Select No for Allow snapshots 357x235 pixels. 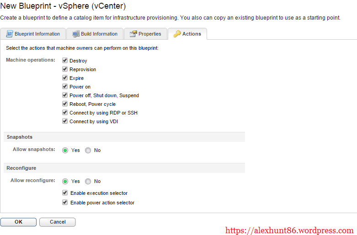(88, 150)
